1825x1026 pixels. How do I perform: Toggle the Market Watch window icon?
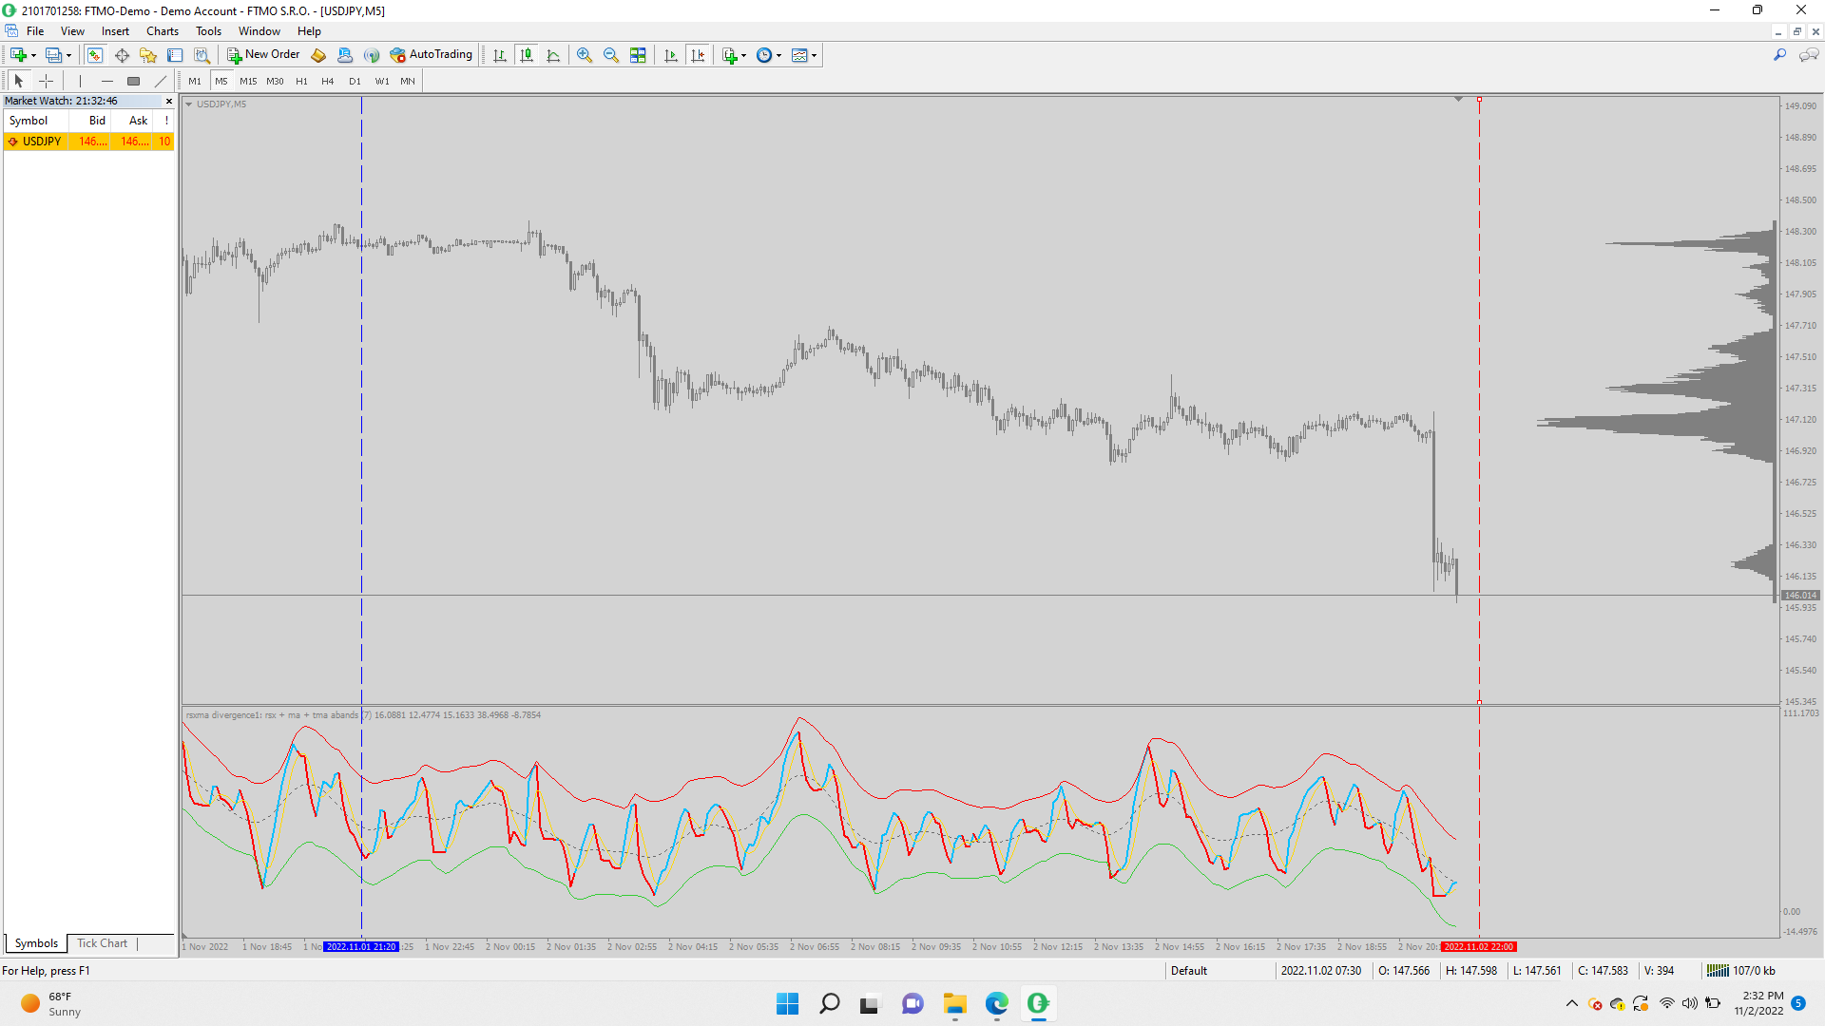point(94,55)
